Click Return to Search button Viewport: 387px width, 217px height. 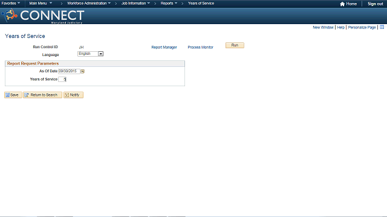(42, 95)
